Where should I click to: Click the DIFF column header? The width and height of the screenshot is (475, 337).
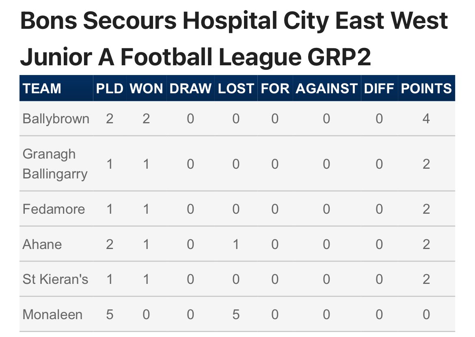point(379,89)
